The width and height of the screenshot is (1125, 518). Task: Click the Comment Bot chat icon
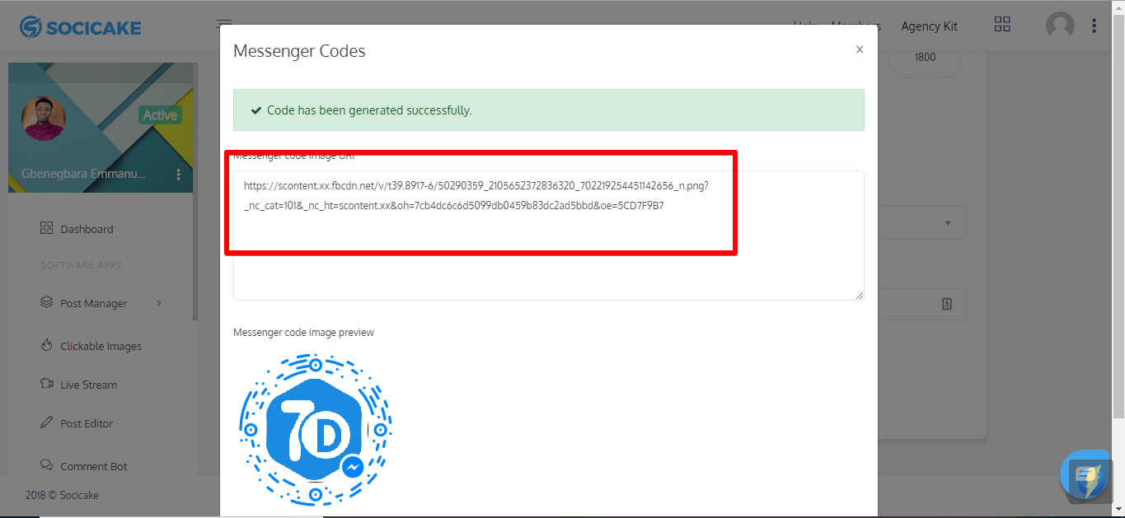(46, 465)
